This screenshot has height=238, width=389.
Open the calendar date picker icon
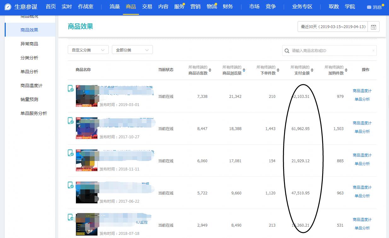coord(373,27)
